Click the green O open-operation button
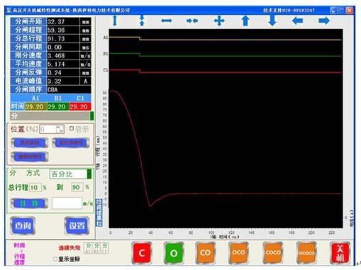Image resolution: width=361 pixels, height=270 pixels. pos(174,253)
